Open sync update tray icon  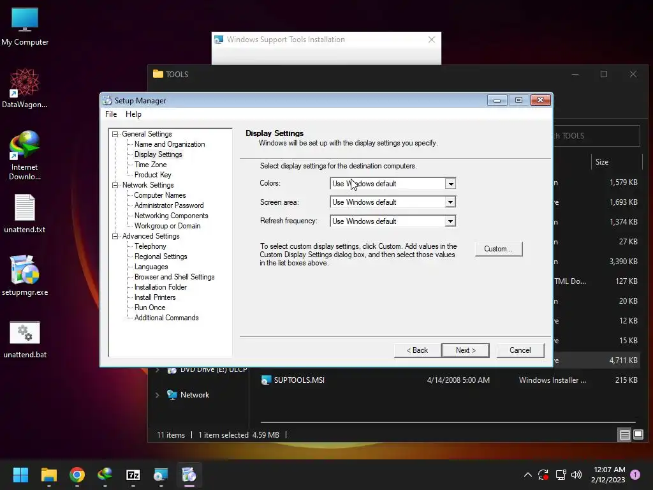click(543, 475)
